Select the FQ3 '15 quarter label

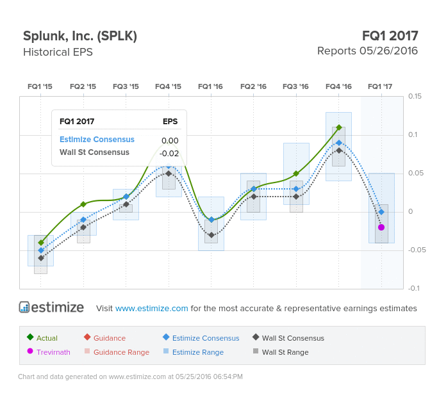(126, 86)
